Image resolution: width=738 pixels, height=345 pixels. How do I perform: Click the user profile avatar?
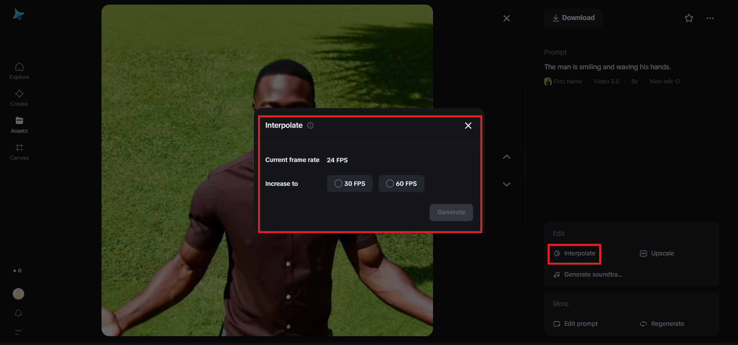[x=18, y=294]
